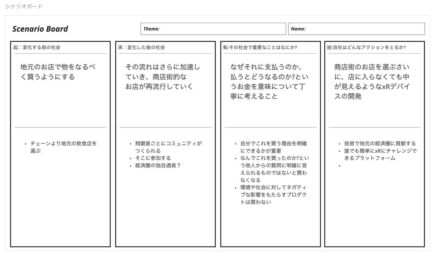Edit the その流れはさらに加速 text block
435x257 pixels.
(163, 77)
